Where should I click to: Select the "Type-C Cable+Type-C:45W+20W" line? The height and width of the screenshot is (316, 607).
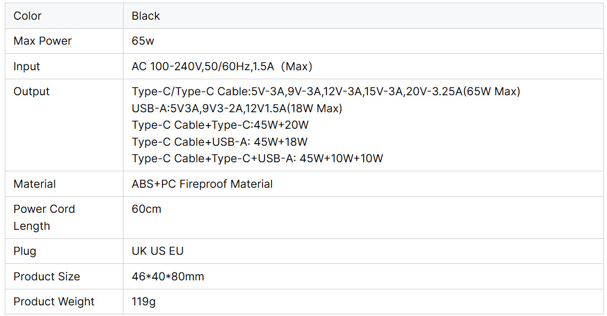[x=220, y=126]
